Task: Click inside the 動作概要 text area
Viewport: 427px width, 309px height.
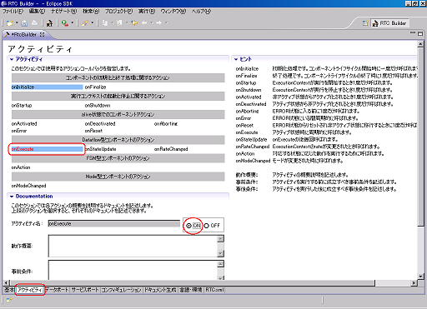Action: click(133, 246)
